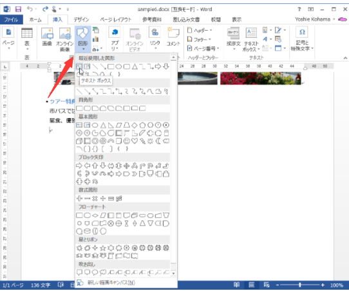
Task: Pick the rectangular callout speech bubble
Action: click(x=79, y=272)
